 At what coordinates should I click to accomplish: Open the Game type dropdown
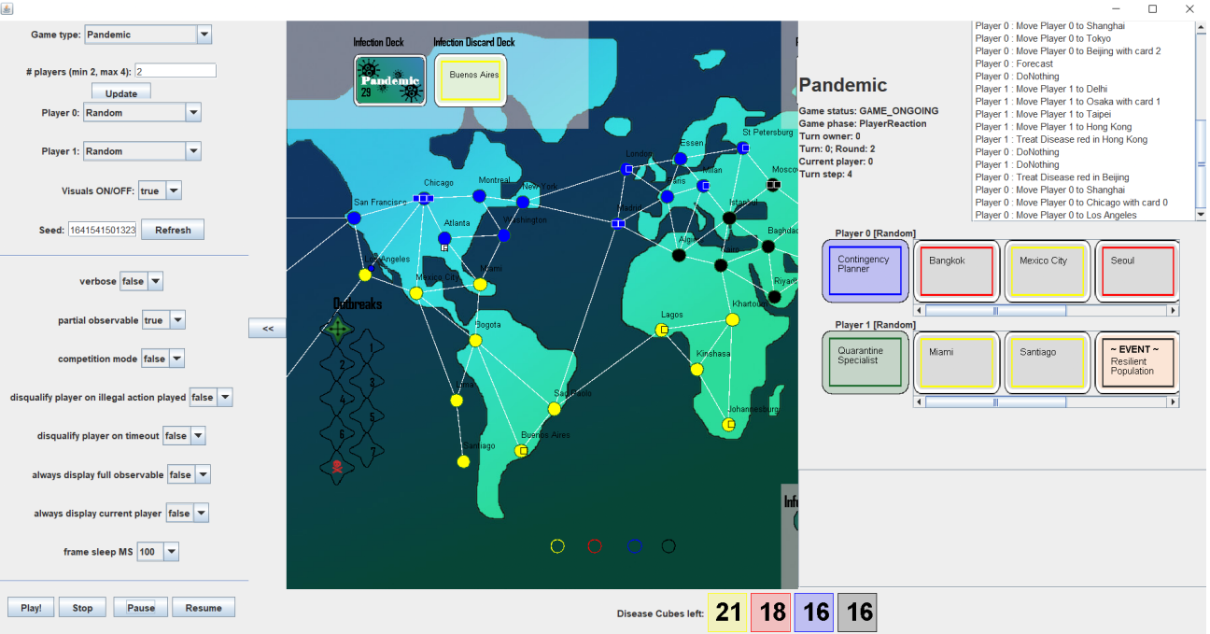click(148, 35)
